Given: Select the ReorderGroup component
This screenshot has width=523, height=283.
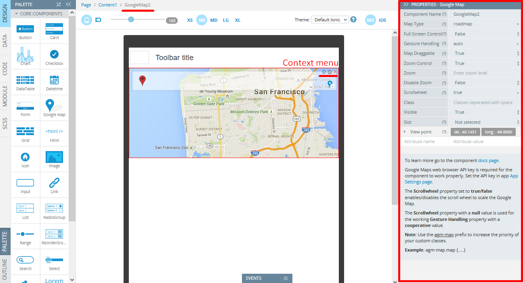Looking at the screenshot, I should point(55,236).
